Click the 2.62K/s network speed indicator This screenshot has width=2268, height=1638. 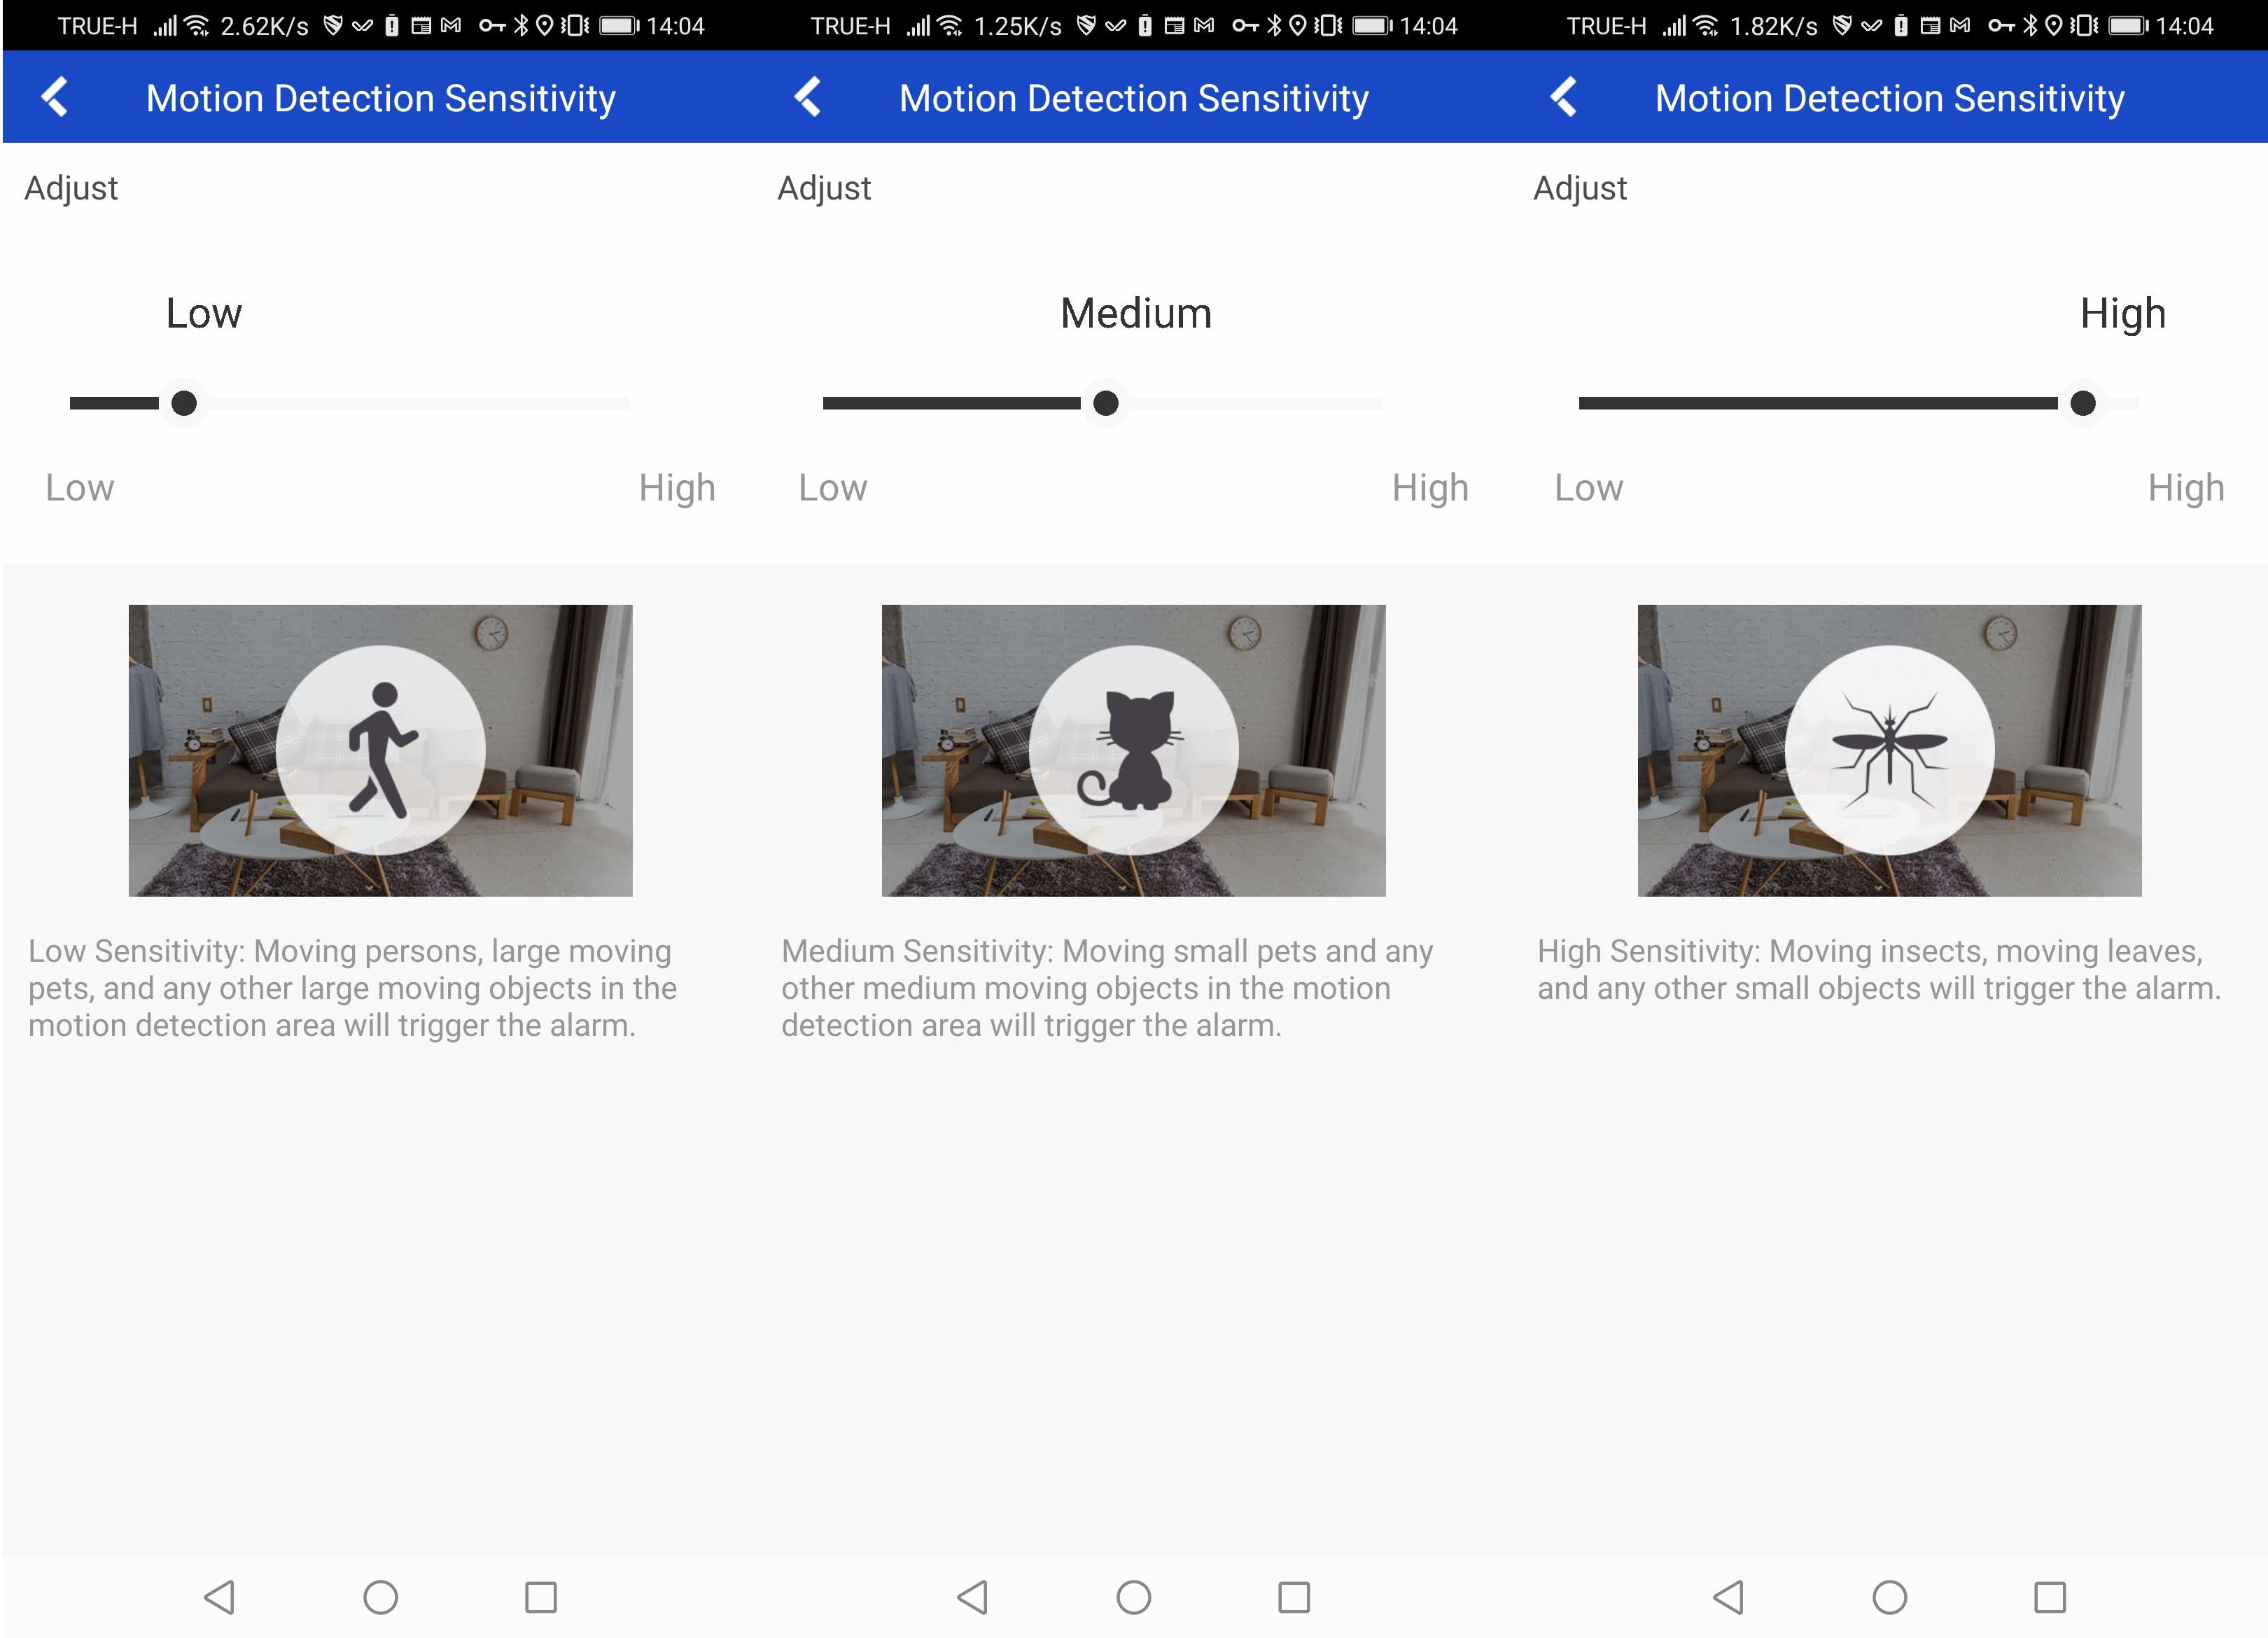264,26
